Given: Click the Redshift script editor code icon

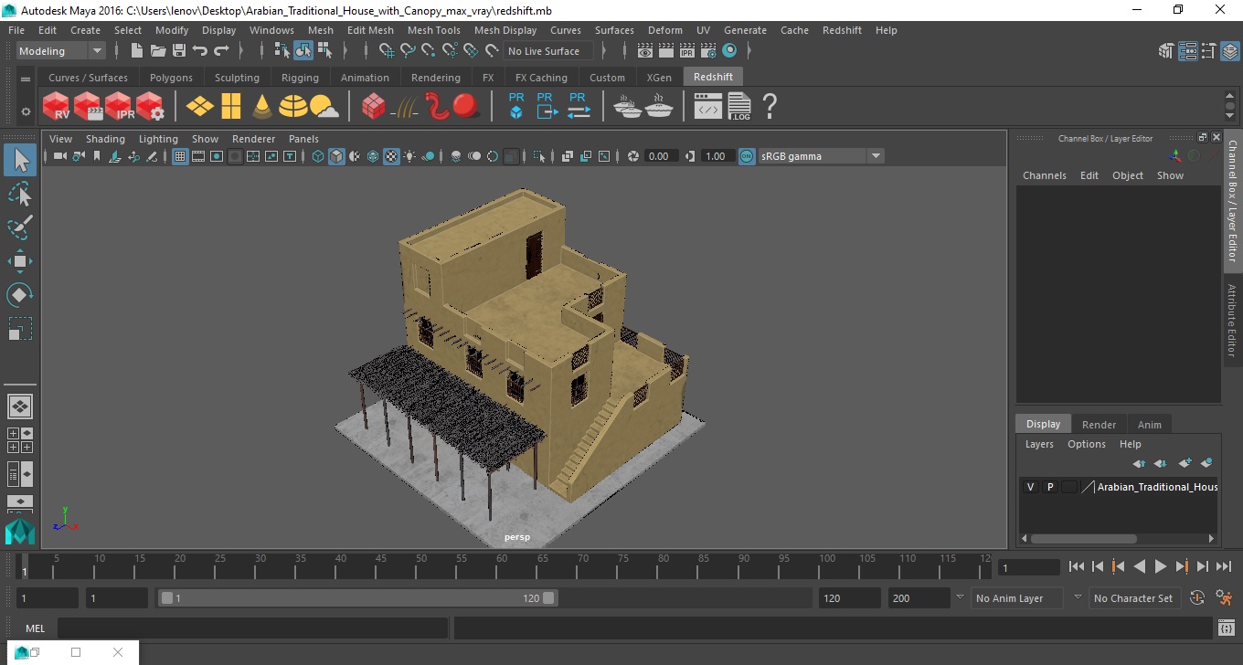Looking at the screenshot, I should pyautogui.click(x=708, y=107).
